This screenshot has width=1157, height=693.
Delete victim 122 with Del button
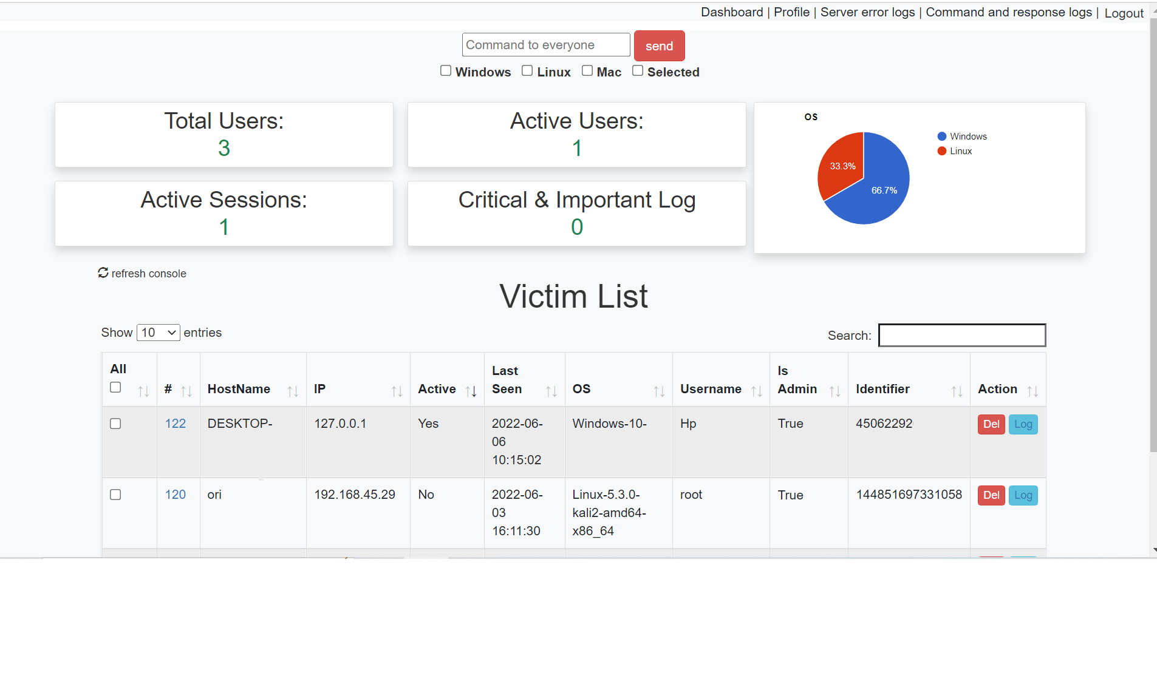pyautogui.click(x=991, y=424)
